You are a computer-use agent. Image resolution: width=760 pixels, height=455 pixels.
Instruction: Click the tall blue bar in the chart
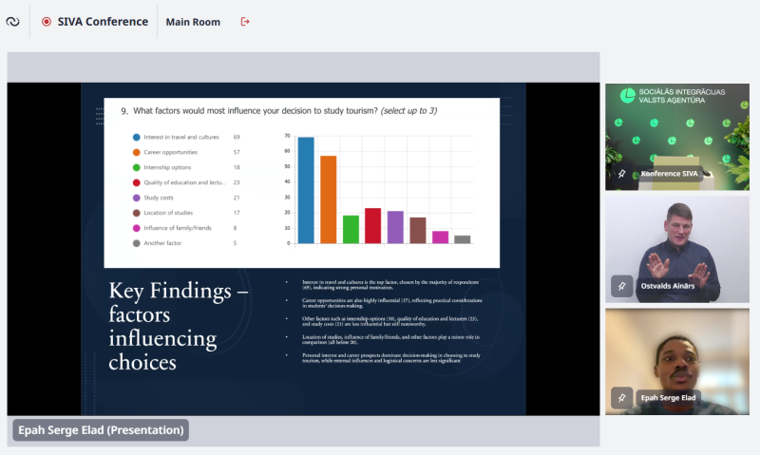coord(306,190)
